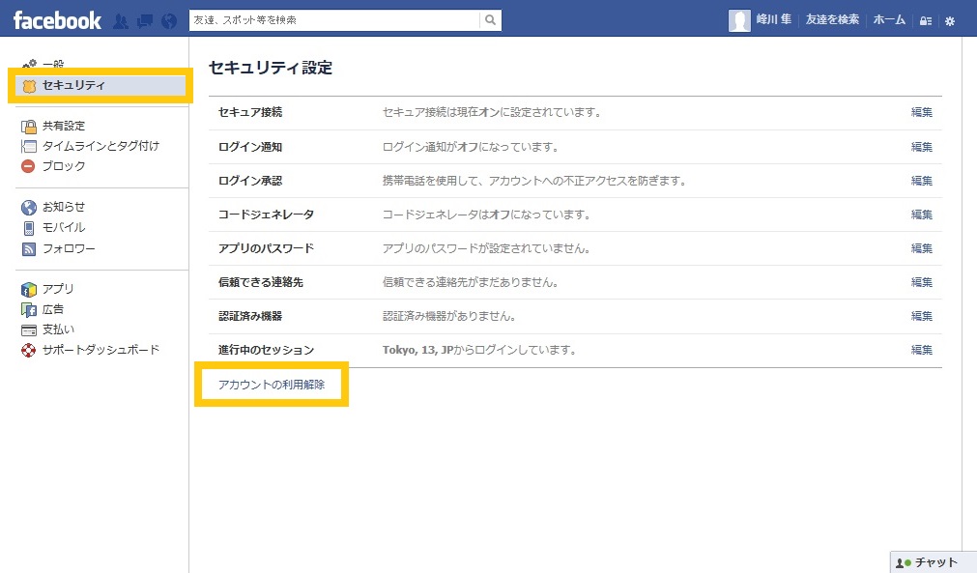
Task: Go to ホーム in the header
Action: [889, 19]
